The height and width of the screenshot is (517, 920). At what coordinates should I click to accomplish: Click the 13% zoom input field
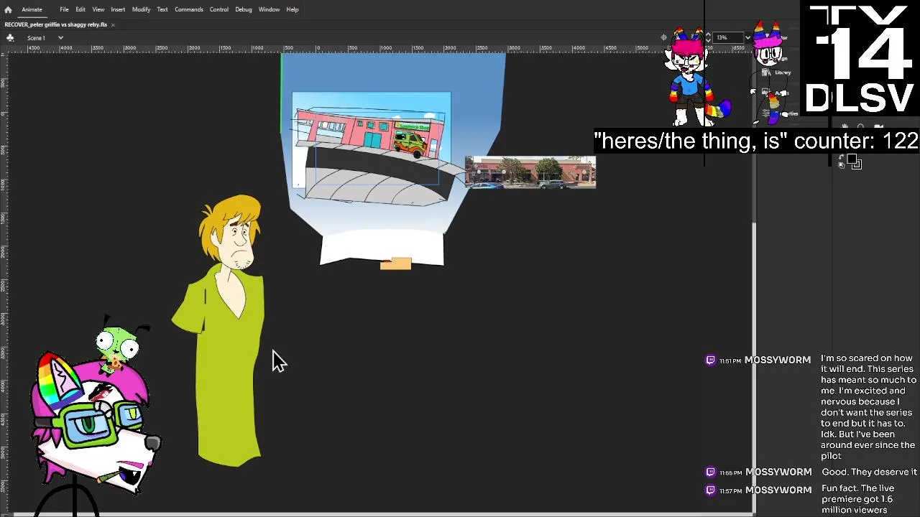point(727,37)
